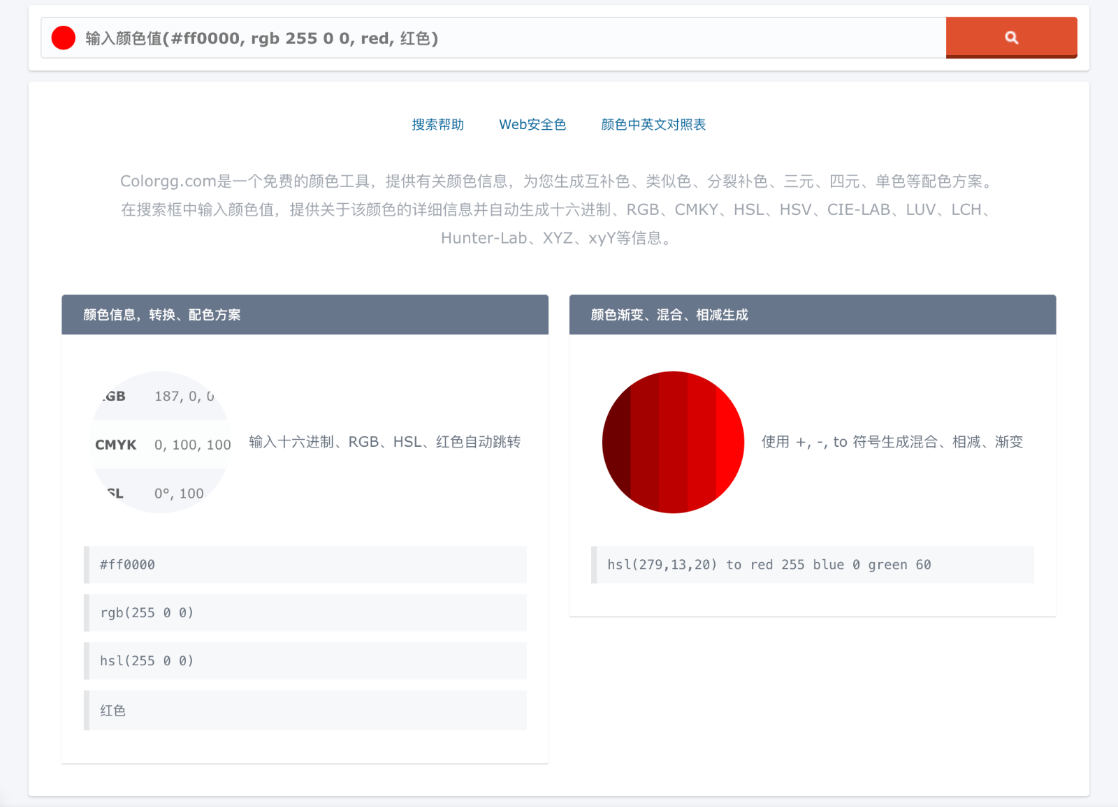Click the #ff0000 example entry
The image size is (1118, 807).
pyautogui.click(x=305, y=565)
